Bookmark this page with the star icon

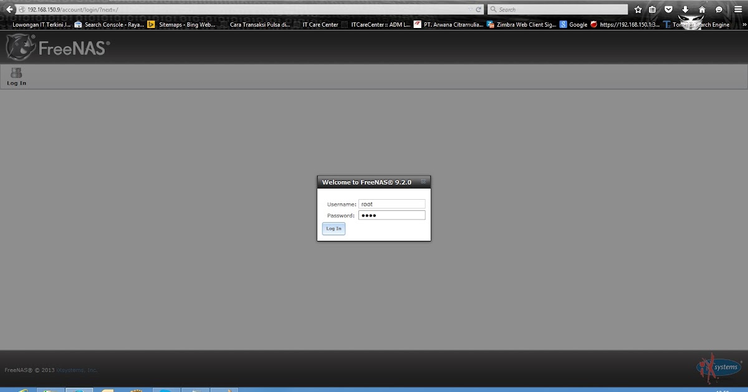638,9
